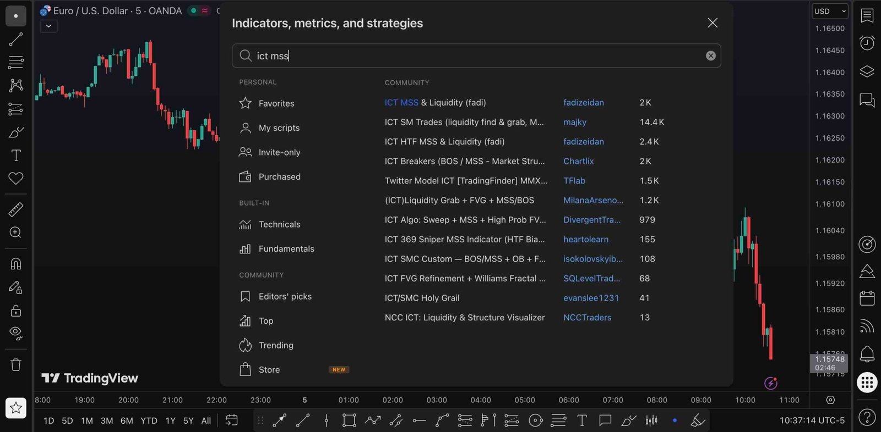
Task: Open the watchlist panel icon on right sidebar
Action: [867, 15]
